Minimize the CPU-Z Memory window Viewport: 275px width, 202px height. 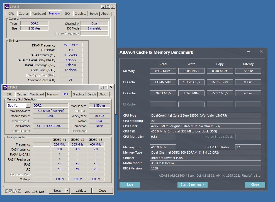(103, 7)
